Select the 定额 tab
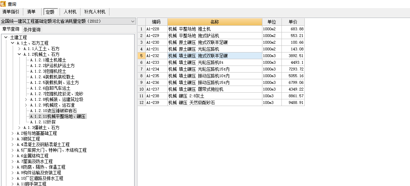The image size is (410, 186). tap(50, 12)
